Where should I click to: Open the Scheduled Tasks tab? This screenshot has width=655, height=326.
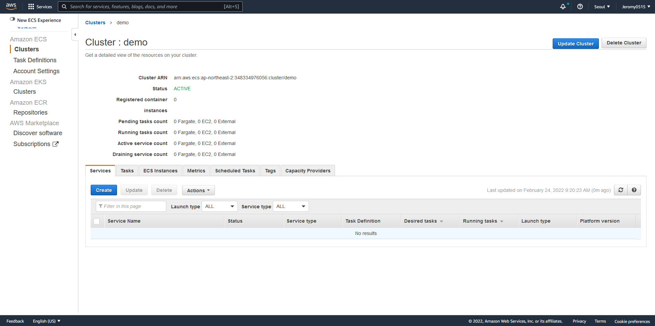[x=235, y=171]
